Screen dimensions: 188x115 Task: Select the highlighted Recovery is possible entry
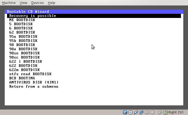click(33, 16)
